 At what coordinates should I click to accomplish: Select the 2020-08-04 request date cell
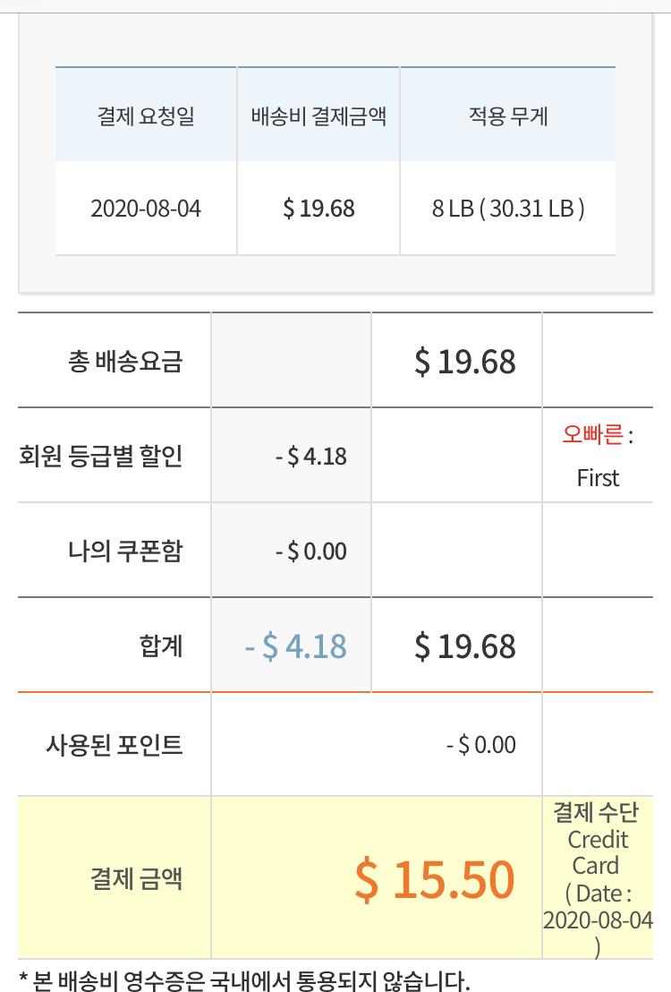[x=146, y=209]
